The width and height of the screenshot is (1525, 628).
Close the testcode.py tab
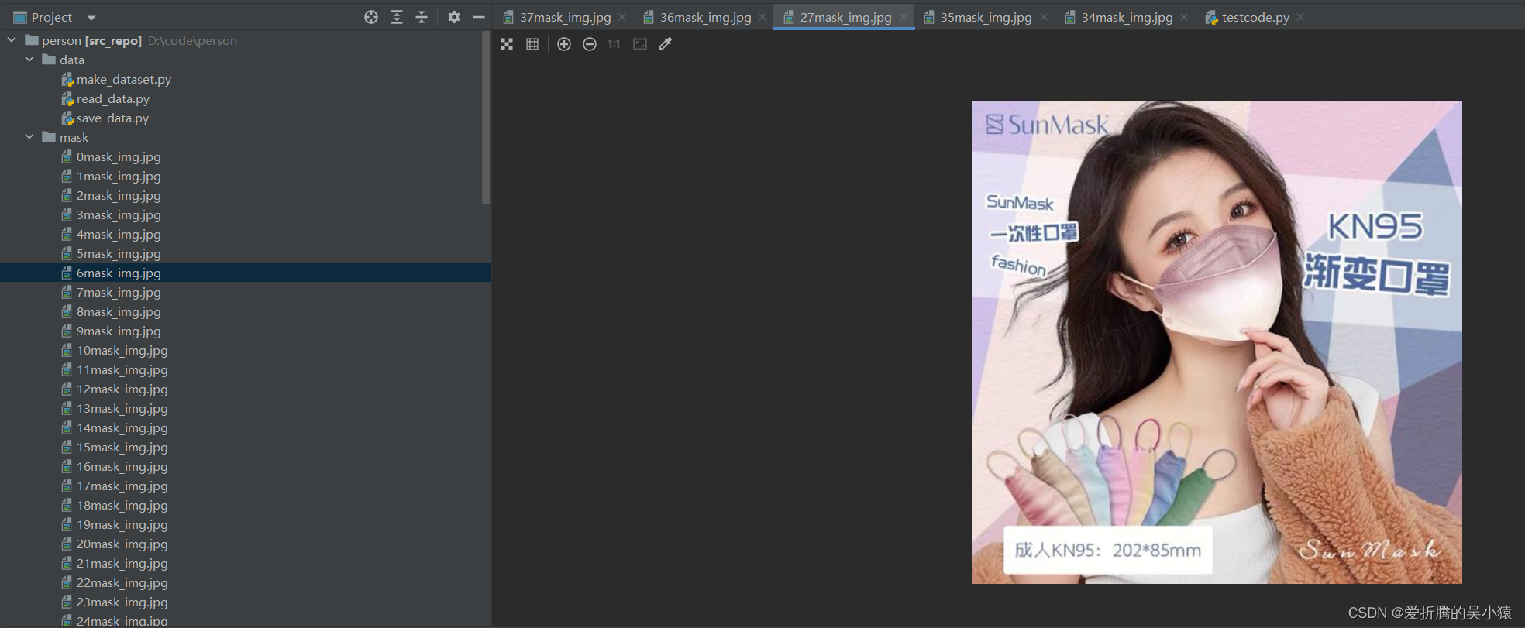click(1300, 17)
